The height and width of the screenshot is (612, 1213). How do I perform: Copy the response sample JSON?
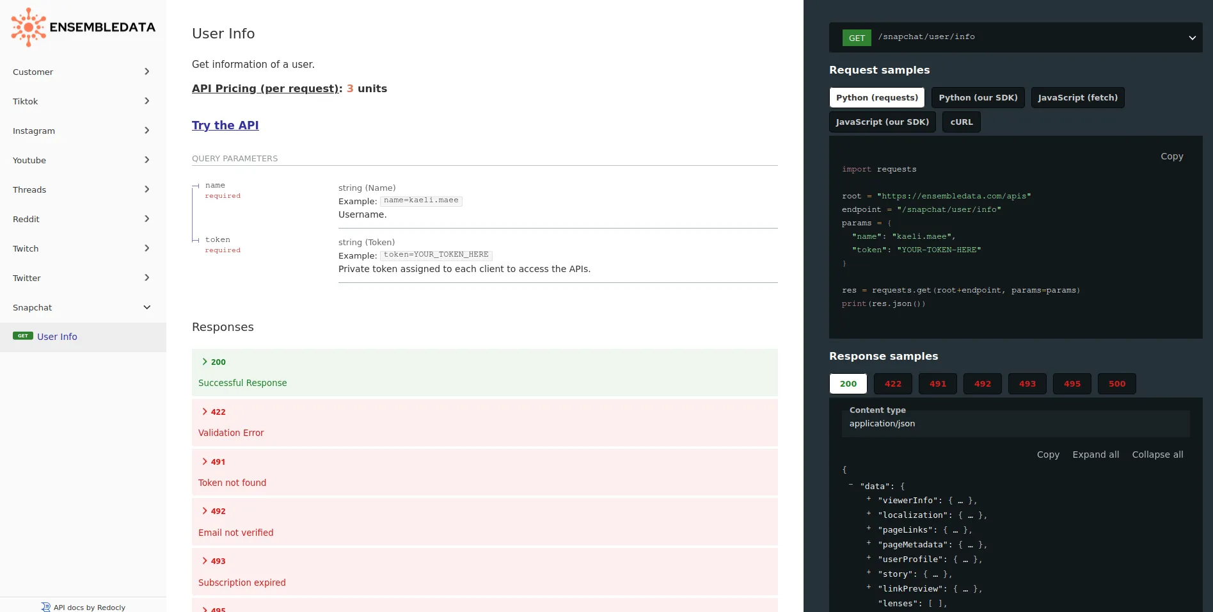1048,455
